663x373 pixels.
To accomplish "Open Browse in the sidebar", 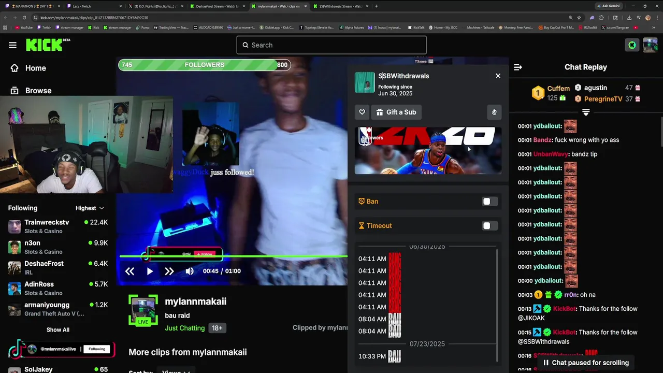I will pos(31,90).
